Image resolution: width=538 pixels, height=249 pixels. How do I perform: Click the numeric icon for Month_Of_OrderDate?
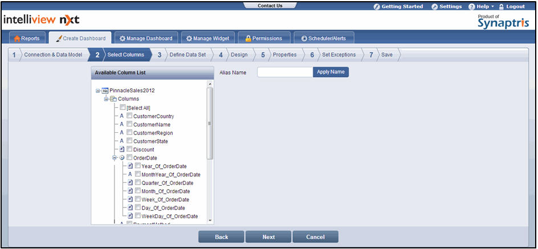pos(130,191)
